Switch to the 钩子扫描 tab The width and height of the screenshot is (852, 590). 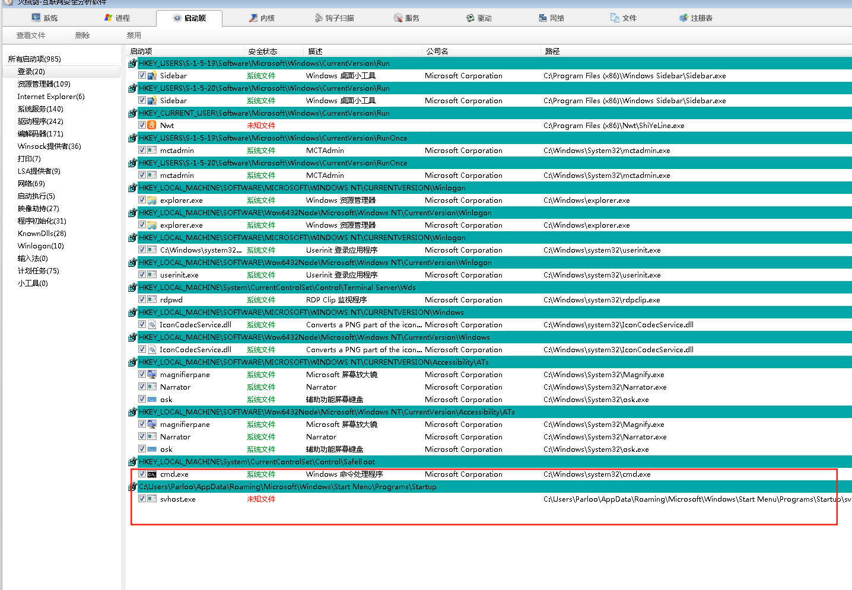(x=334, y=18)
